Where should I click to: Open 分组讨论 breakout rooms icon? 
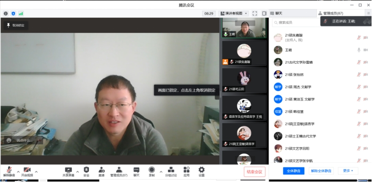171,170
